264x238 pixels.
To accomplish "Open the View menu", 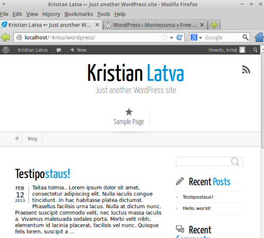I will [32, 14].
